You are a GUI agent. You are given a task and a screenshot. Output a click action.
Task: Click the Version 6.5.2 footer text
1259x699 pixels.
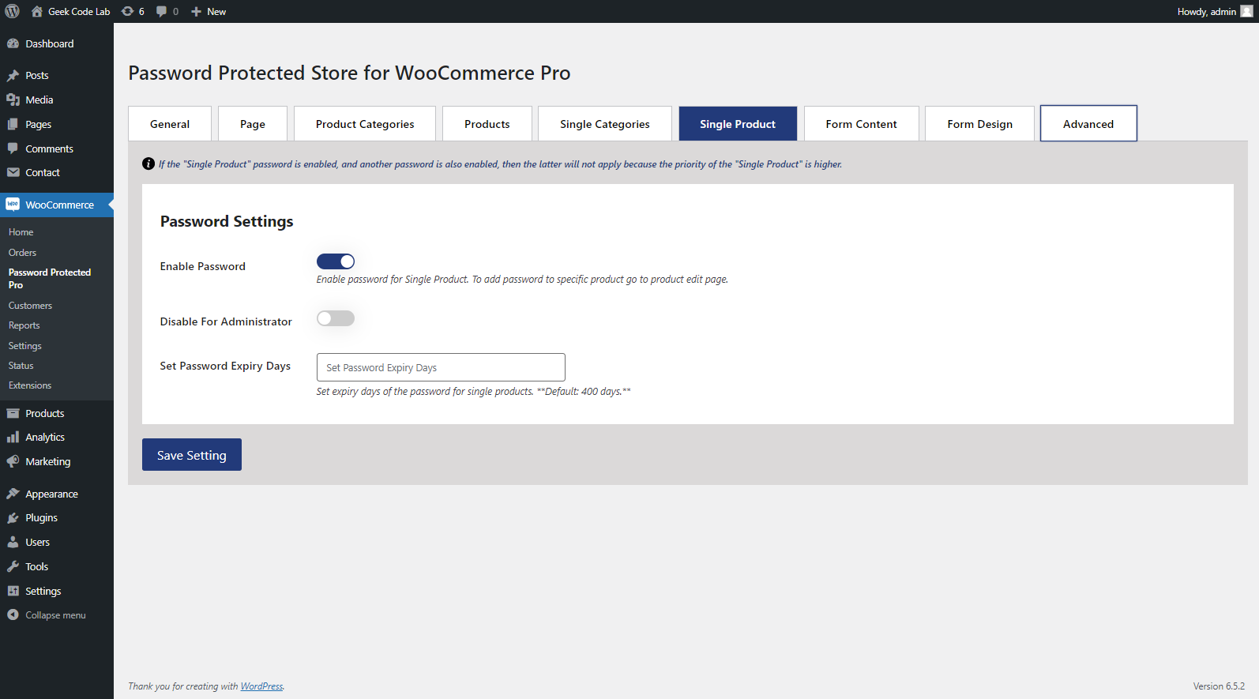pyautogui.click(x=1219, y=686)
